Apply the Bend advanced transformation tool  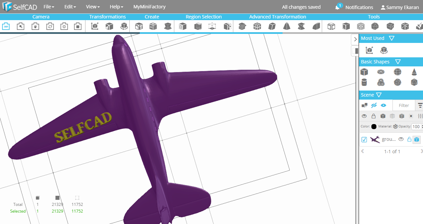point(316,26)
